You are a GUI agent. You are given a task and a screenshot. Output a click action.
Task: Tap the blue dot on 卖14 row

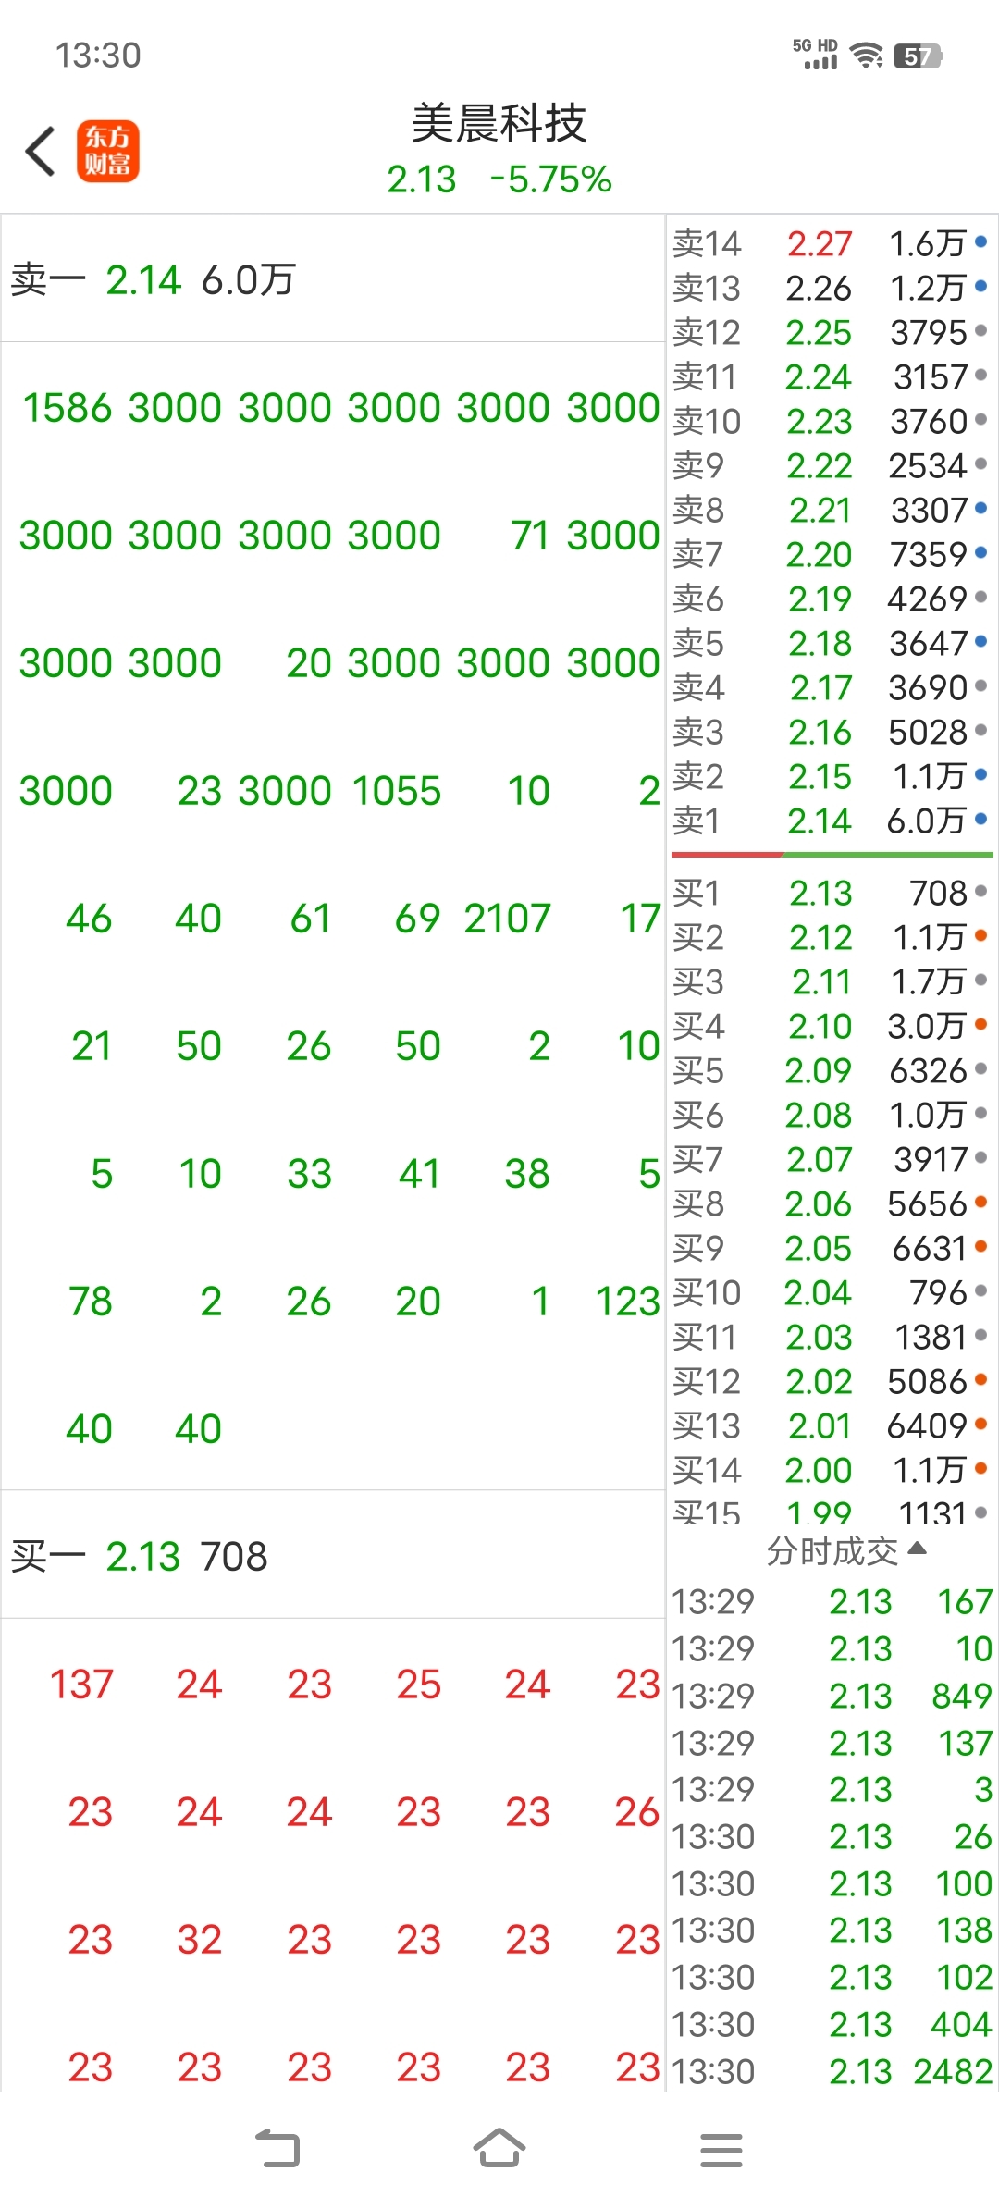click(x=980, y=242)
